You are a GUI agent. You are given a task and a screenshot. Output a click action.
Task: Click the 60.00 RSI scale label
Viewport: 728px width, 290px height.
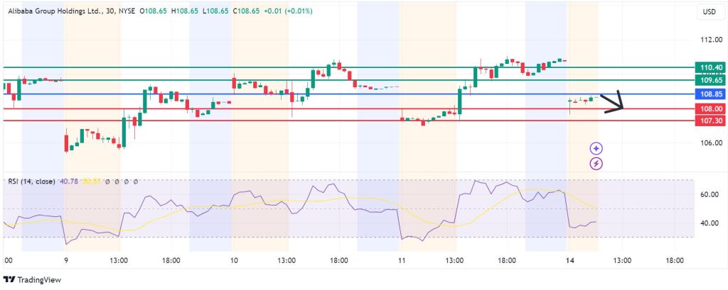[711, 194]
